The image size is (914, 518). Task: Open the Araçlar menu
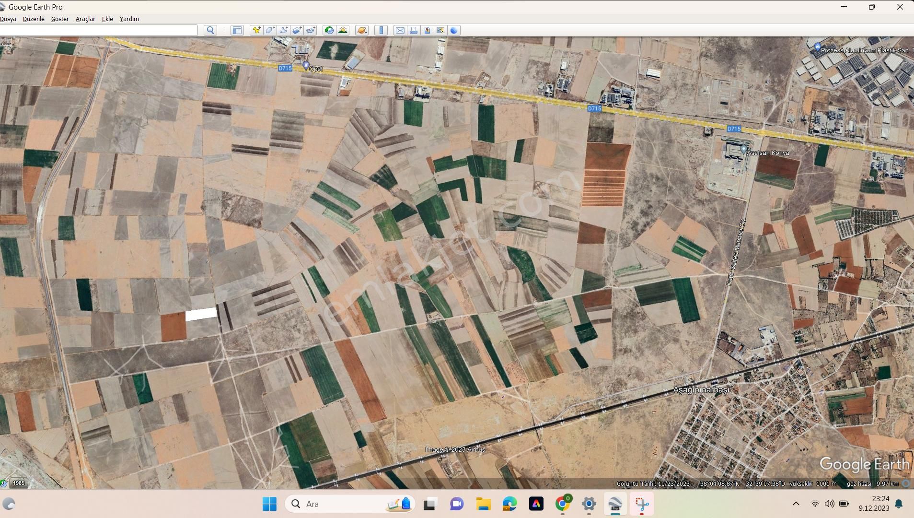[x=85, y=19]
